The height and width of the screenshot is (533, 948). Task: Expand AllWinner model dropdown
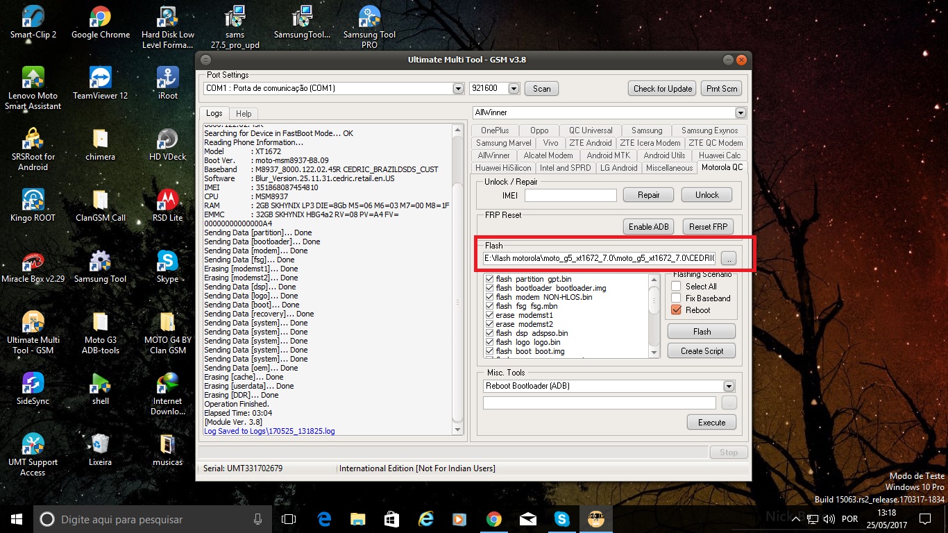740,112
